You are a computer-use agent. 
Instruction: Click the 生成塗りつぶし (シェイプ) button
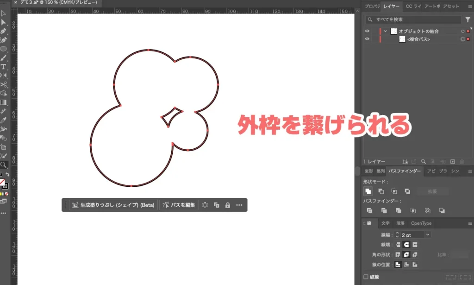pos(113,205)
